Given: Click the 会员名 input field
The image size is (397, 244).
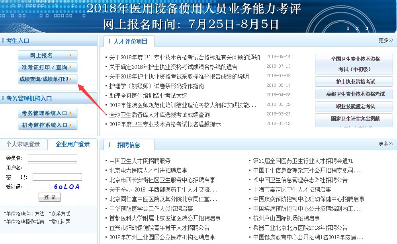Looking at the screenshot, I should point(52,158).
